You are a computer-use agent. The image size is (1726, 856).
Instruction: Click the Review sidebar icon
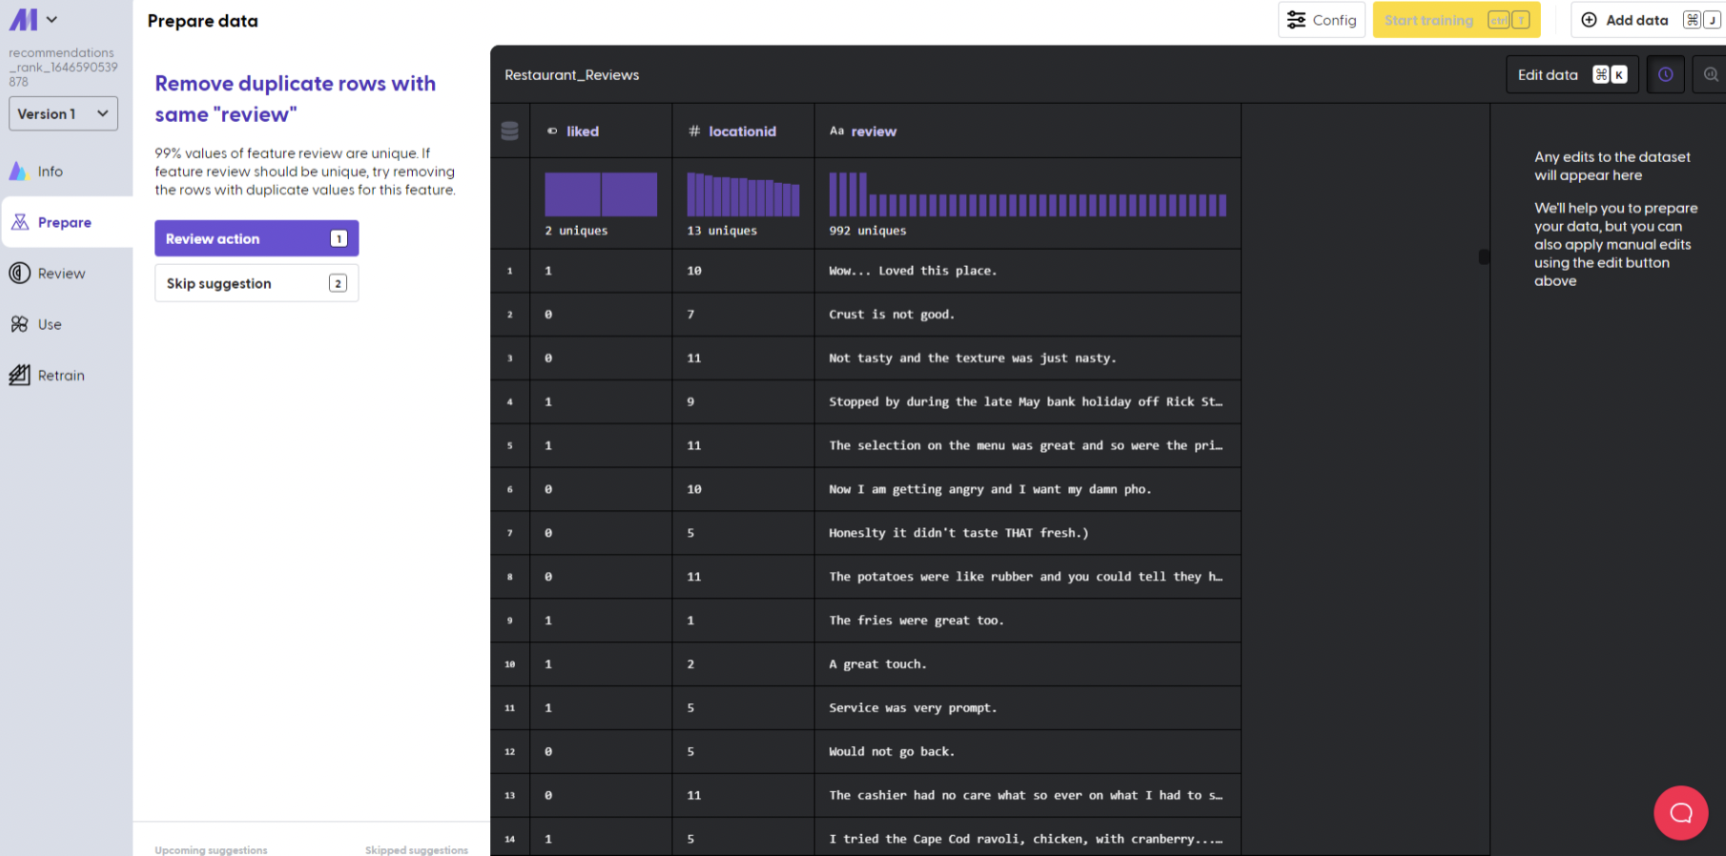[19, 274]
